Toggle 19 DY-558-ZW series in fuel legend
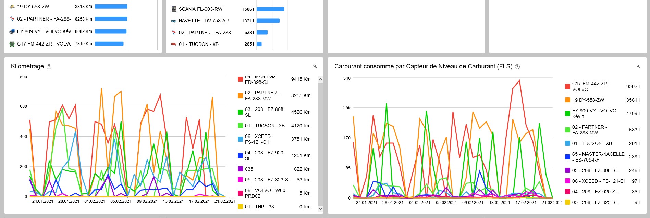650x218 pixels. coord(588,100)
